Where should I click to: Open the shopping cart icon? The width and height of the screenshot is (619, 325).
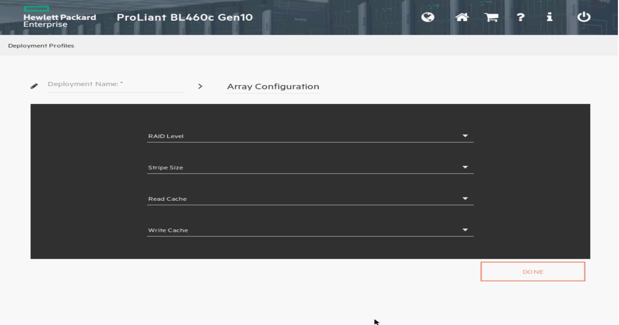[491, 17]
